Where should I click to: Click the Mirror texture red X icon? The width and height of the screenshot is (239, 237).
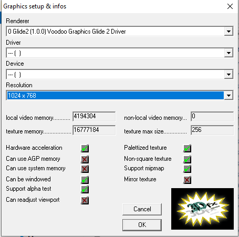click(x=187, y=180)
